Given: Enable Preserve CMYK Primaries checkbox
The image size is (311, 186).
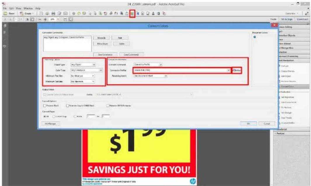Looking at the screenshot, I should (x=108, y=106).
